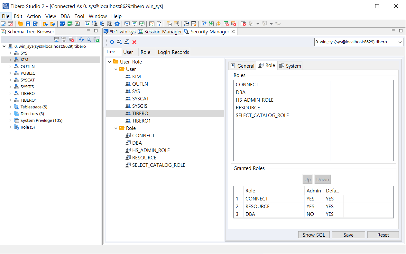Expand the SYS schema node
This screenshot has width=406, height=254.
tap(10, 53)
